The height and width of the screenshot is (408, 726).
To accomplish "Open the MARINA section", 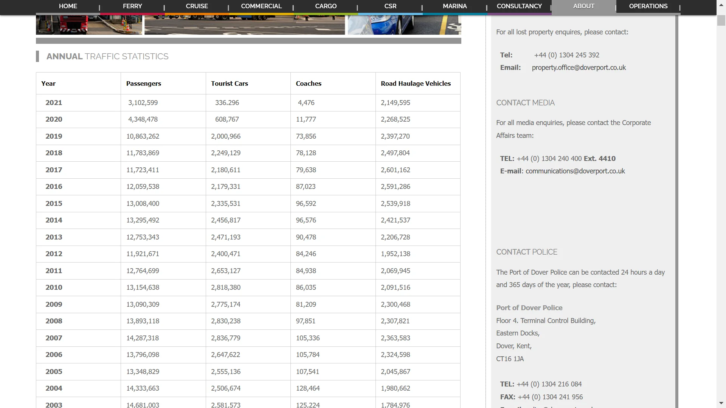I will point(455,6).
